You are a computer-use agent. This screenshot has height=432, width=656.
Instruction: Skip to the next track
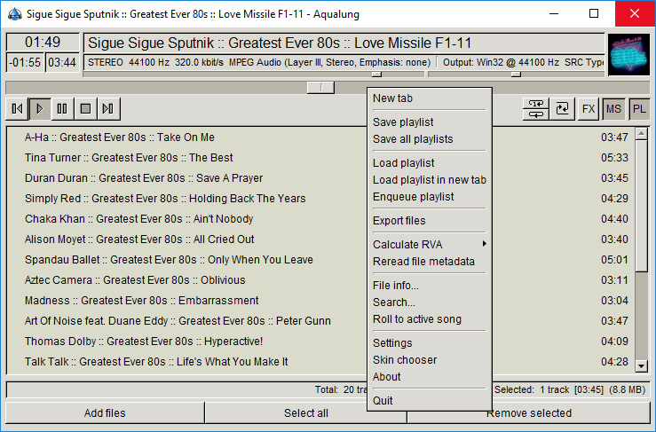point(108,109)
